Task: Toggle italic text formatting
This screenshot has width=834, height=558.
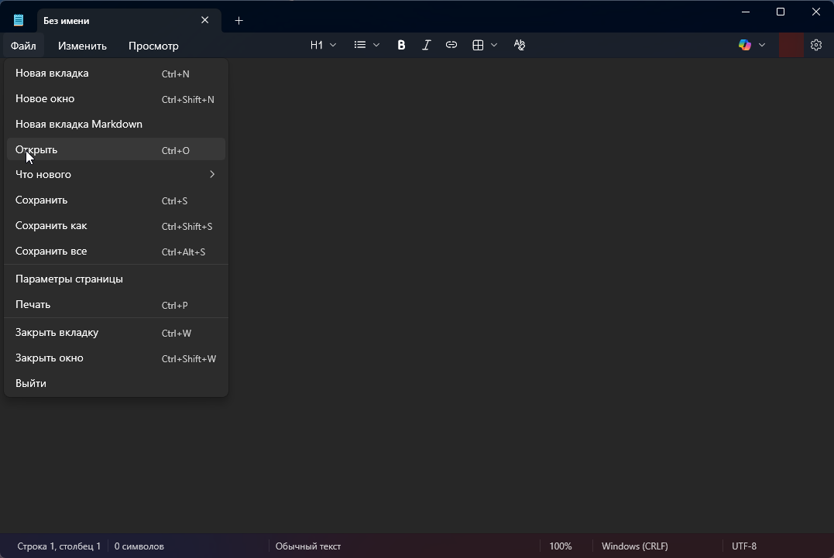Action: click(x=426, y=45)
